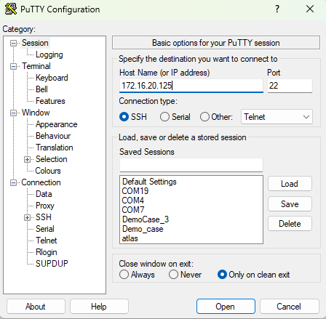Collapse the Terminal tree node
326x319 pixels.
point(13,67)
